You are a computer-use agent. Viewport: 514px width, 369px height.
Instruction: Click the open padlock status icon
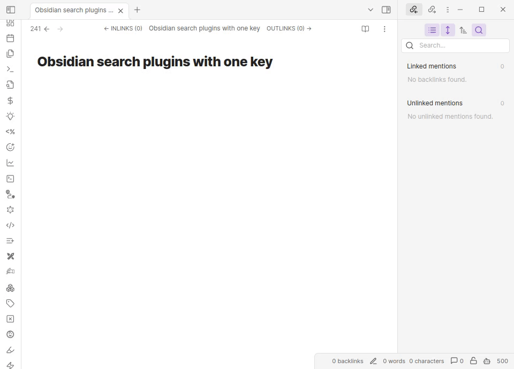click(473, 361)
